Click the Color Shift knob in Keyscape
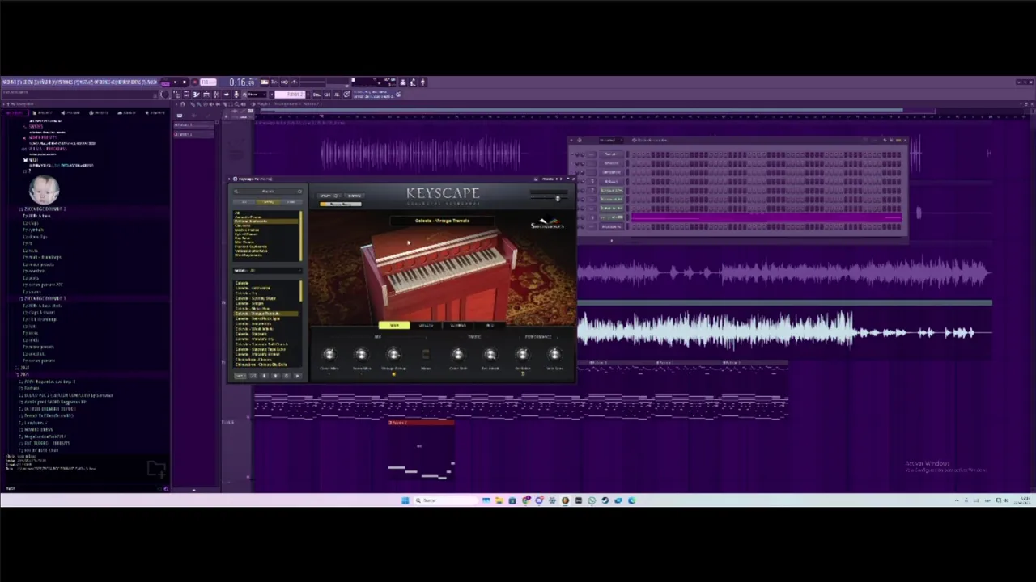This screenshot has width=1036, height=582. point(458,355)
